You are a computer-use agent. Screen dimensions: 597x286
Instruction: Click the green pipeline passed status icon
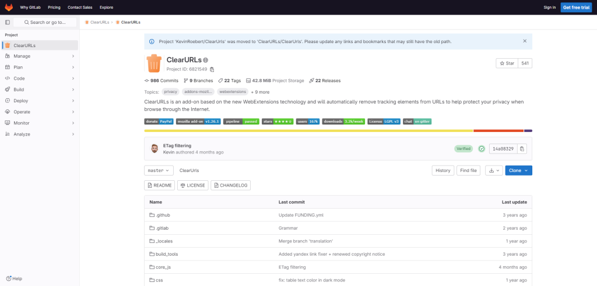481,149
